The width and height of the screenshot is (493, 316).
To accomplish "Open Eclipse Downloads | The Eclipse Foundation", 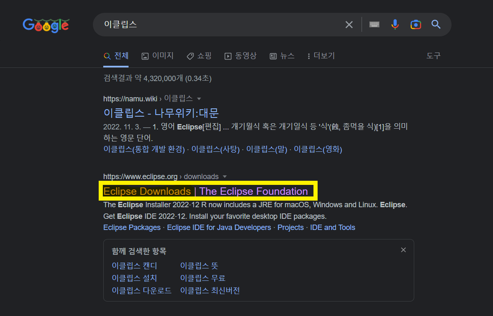I will (x=206, y=191).
